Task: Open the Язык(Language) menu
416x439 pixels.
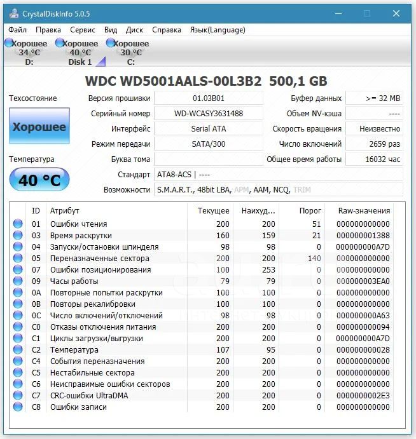Action: pos(218,30)
